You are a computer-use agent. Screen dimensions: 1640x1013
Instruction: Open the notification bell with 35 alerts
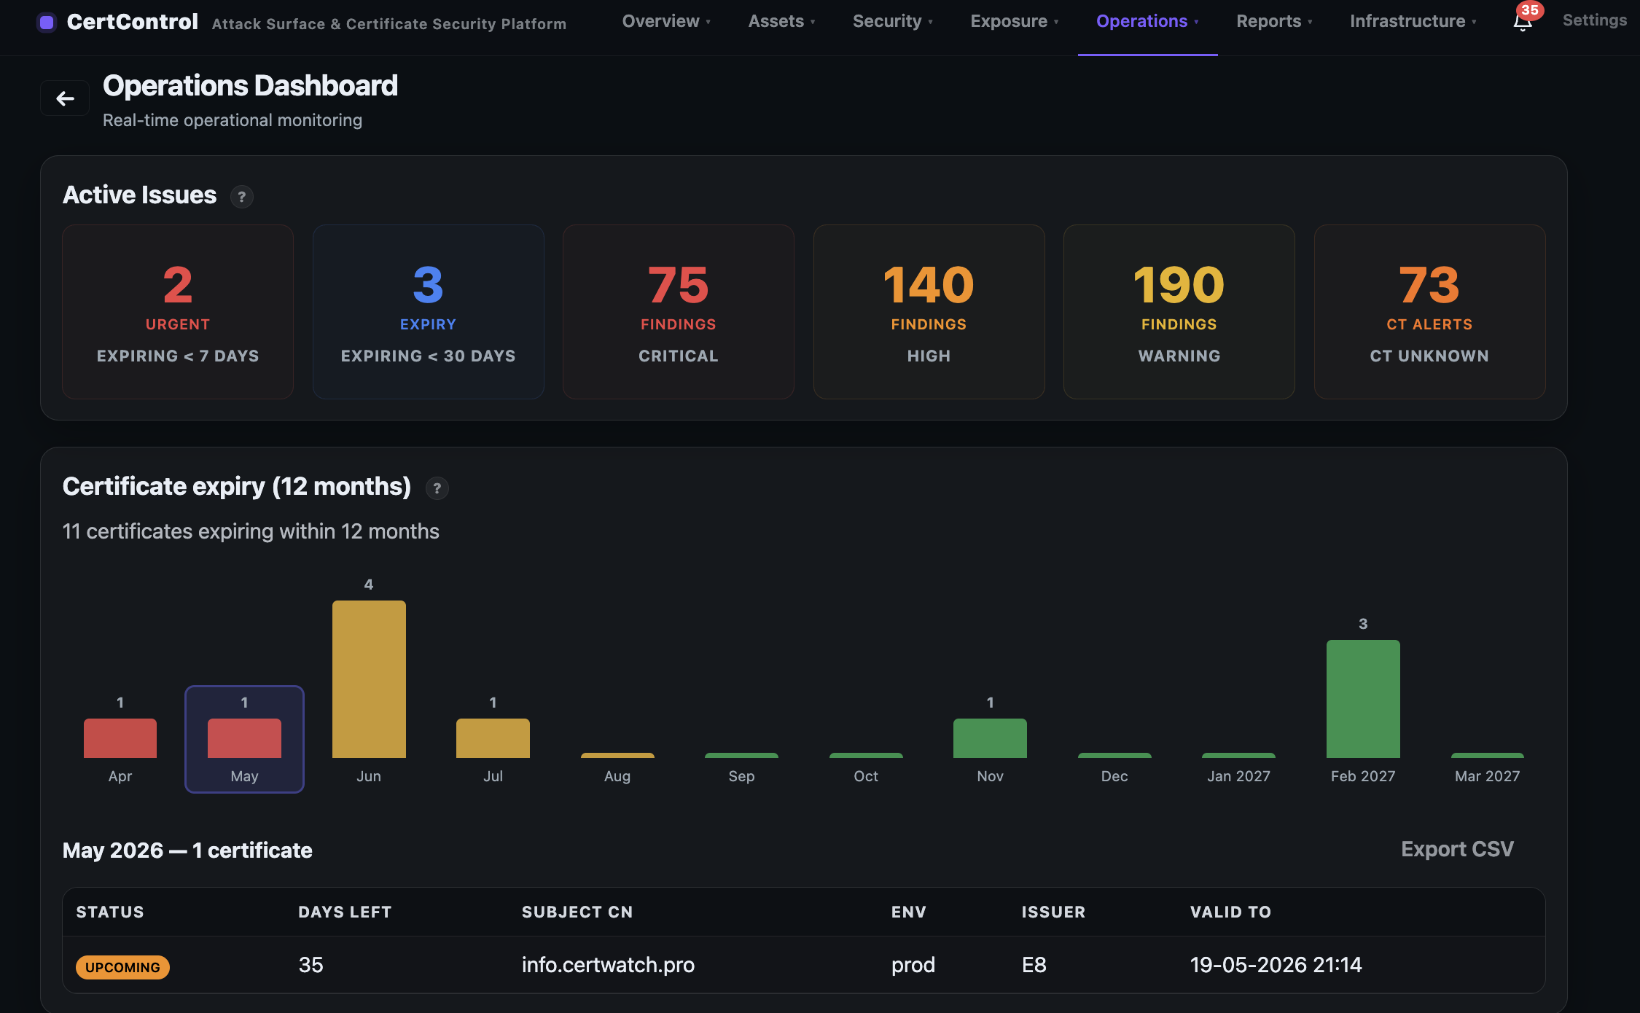click(1523, 23)
